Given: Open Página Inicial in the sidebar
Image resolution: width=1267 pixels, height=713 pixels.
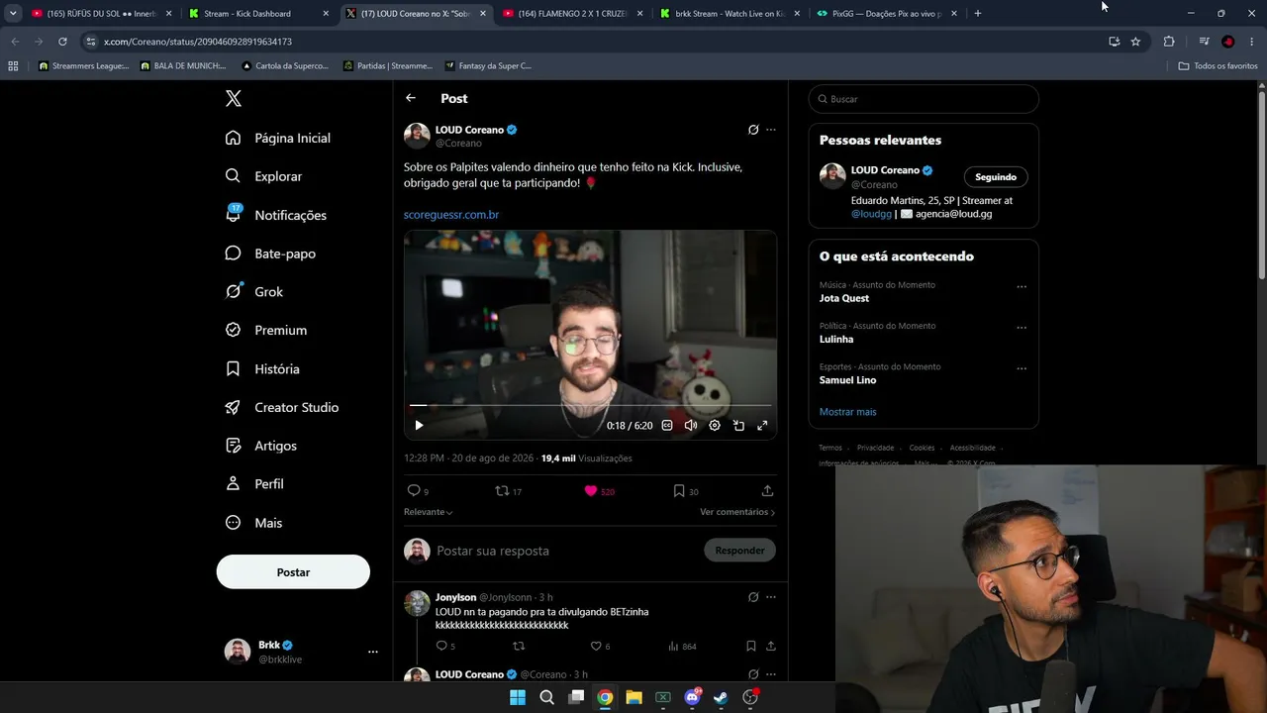Looking at the screenshot, I should click(x=278, y=138).
